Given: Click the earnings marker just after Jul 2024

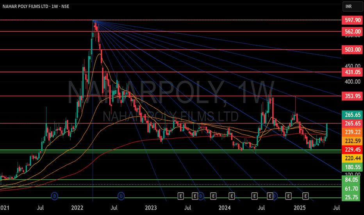Looking at the screenshot, I should tap(270, 196).
